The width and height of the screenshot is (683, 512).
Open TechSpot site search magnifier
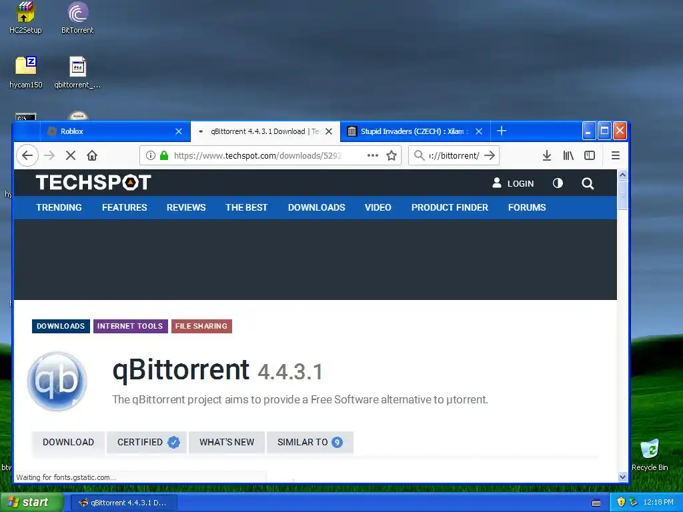[588, 183]
